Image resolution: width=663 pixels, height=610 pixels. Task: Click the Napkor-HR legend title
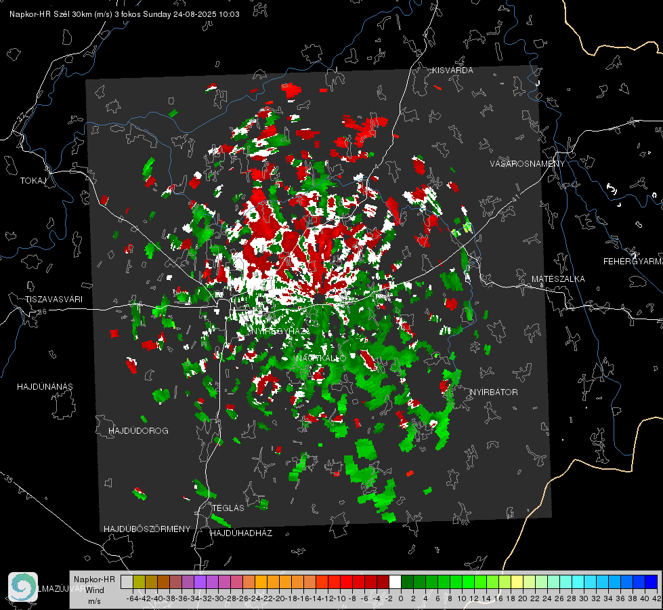(x=94, y=579)
